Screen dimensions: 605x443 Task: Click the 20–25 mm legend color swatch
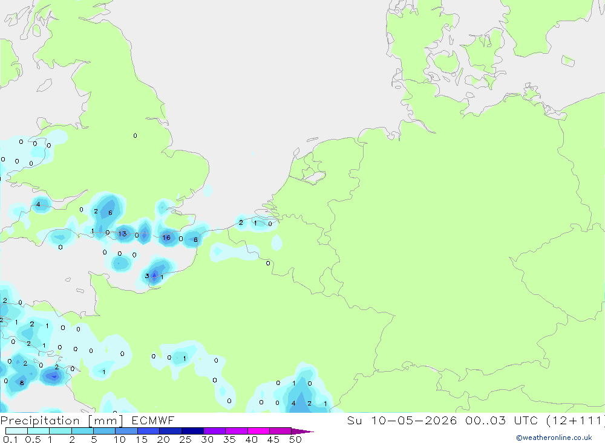(171, 431)
